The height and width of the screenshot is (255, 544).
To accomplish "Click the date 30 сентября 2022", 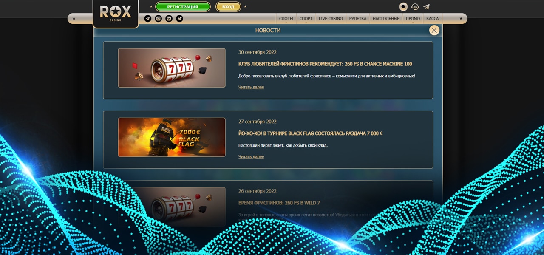I will click(x=258, y=52).
